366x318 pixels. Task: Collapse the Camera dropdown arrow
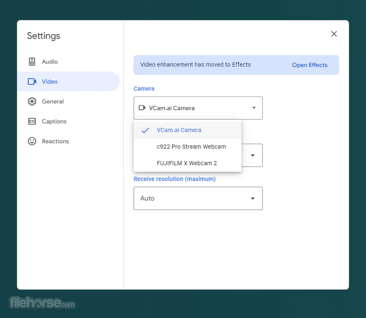tap(254, 108)
